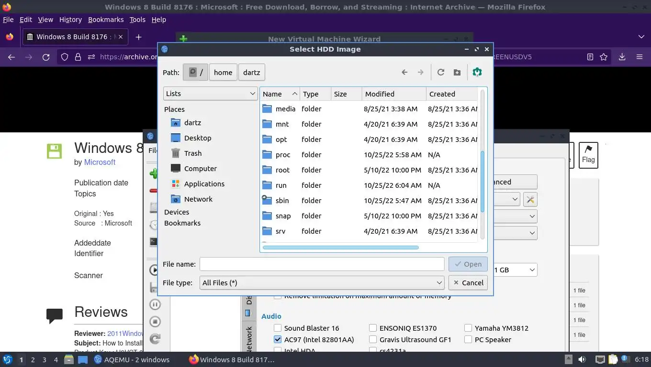Viewport: 651px width, 367px height.
Task: Create a new folder in dialog
Action: (x=457, y=72)
